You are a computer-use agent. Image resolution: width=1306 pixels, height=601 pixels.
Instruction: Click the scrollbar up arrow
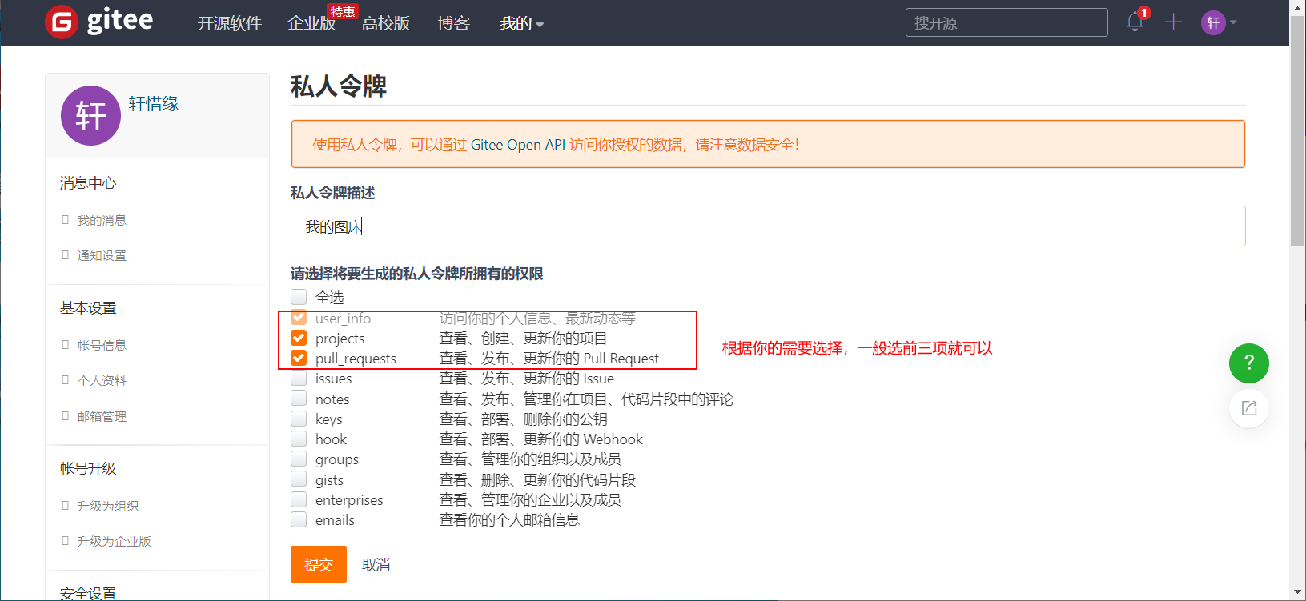pos(1297,6)
